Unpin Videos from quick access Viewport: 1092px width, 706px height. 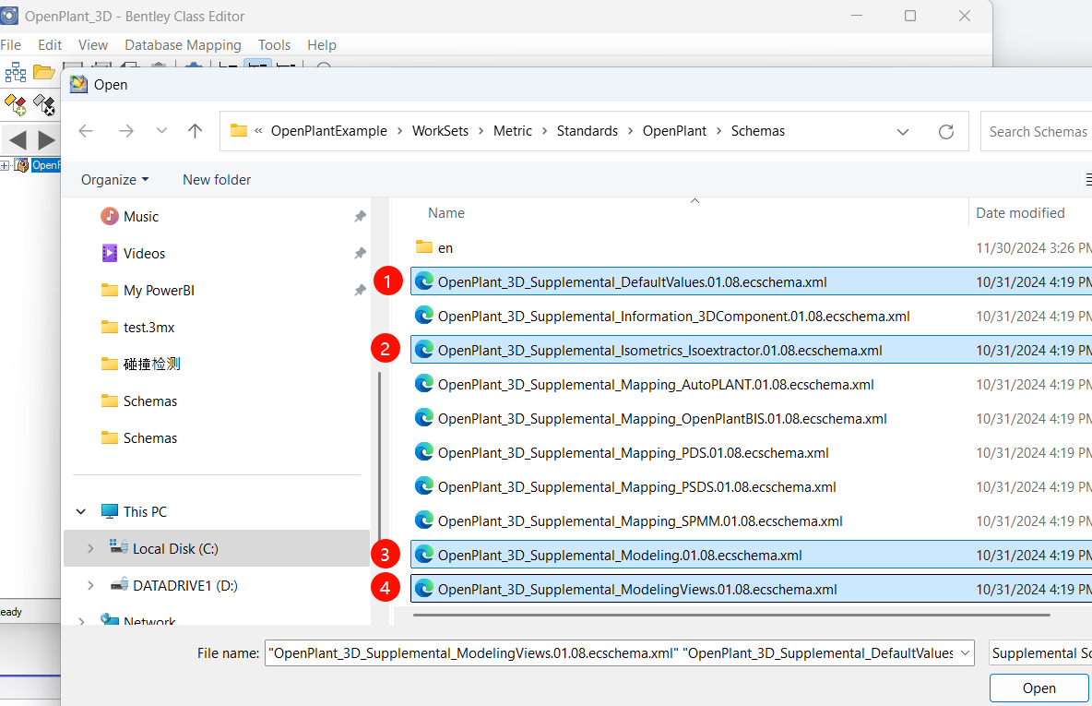point(360,254)
